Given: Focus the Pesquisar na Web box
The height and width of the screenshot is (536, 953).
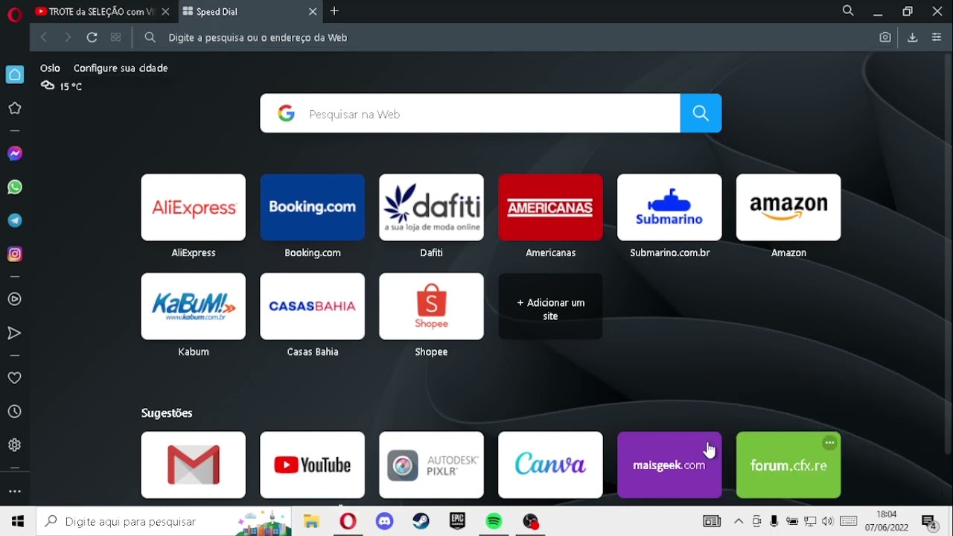Looking at the screenshot, I should 470,113.
